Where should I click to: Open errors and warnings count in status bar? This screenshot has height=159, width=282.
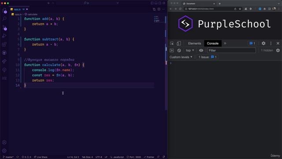[x=26, y=157]
